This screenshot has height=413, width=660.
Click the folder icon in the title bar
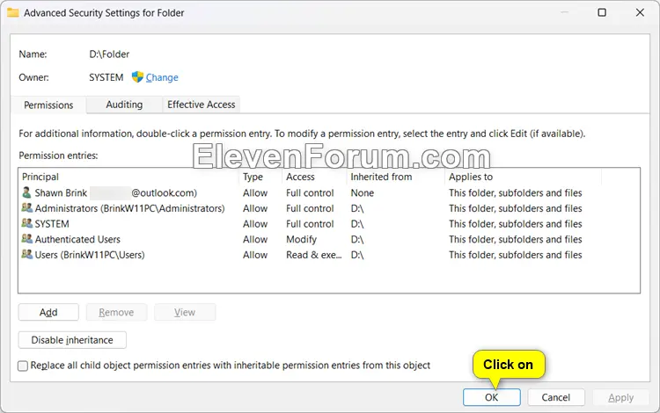(x=13, y=12)
